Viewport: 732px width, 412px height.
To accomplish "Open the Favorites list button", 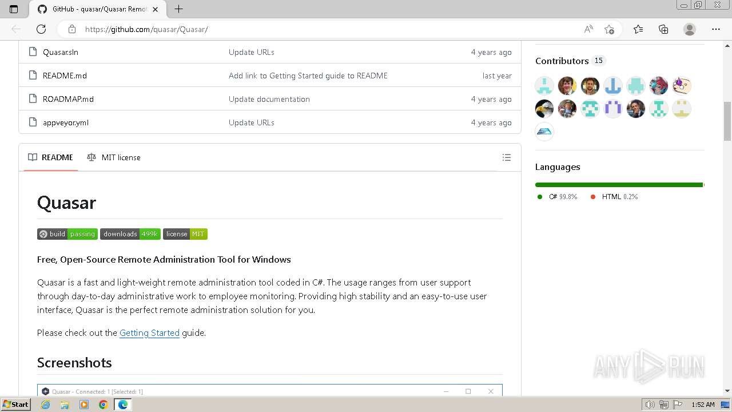I will click(638, 29).
